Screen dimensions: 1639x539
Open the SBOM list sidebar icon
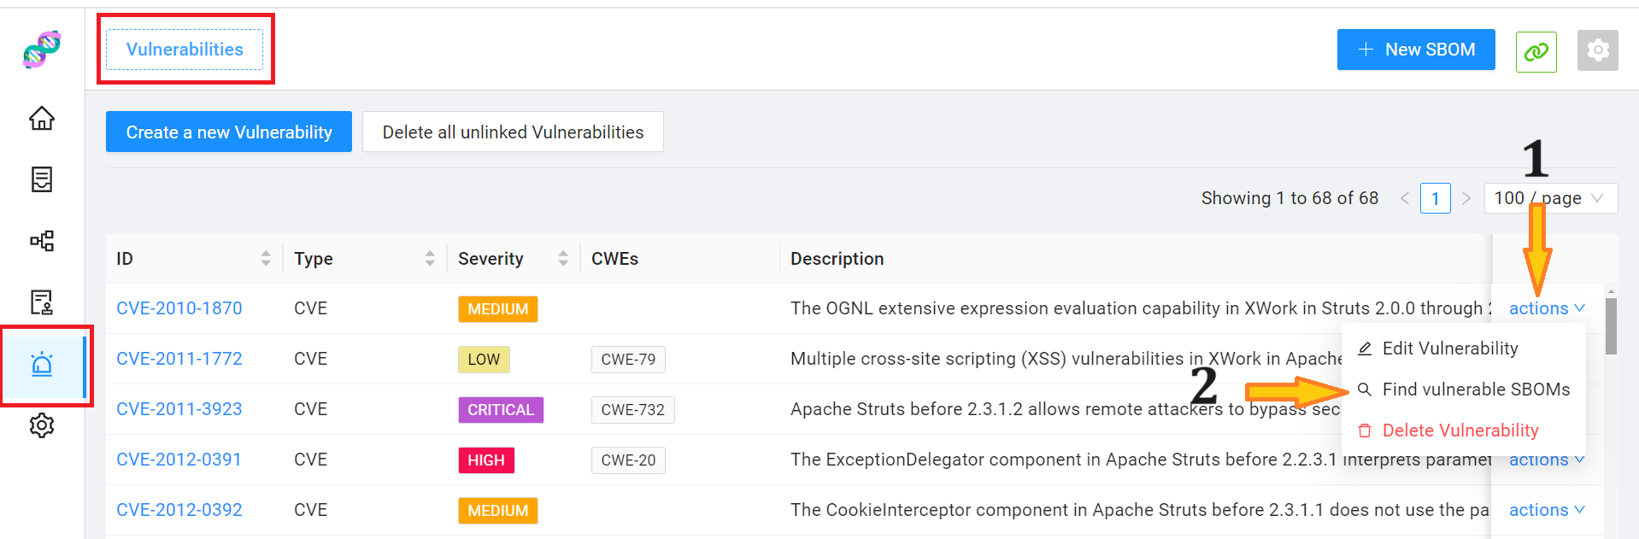pyautogui.click(x=42, y=179)
